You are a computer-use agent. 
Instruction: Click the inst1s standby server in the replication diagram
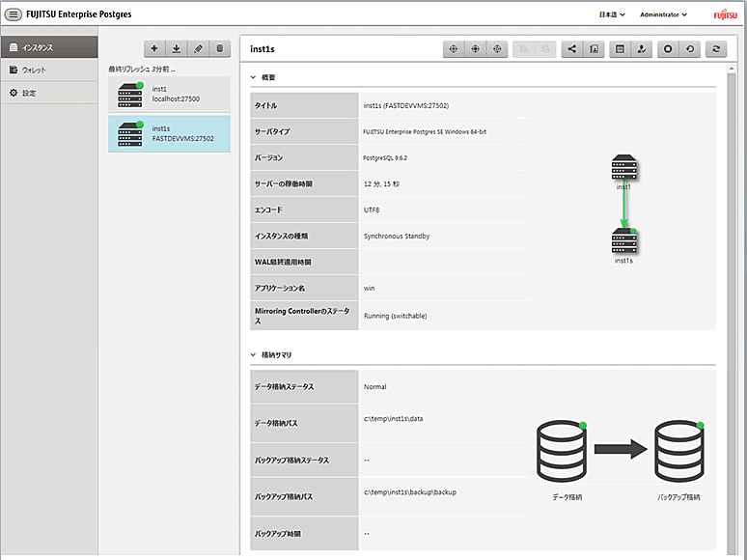pos(624,241)
